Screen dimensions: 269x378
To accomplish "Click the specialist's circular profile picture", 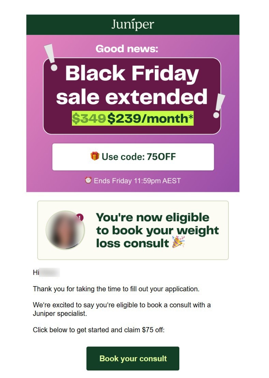I will click(x=65, y=230).
